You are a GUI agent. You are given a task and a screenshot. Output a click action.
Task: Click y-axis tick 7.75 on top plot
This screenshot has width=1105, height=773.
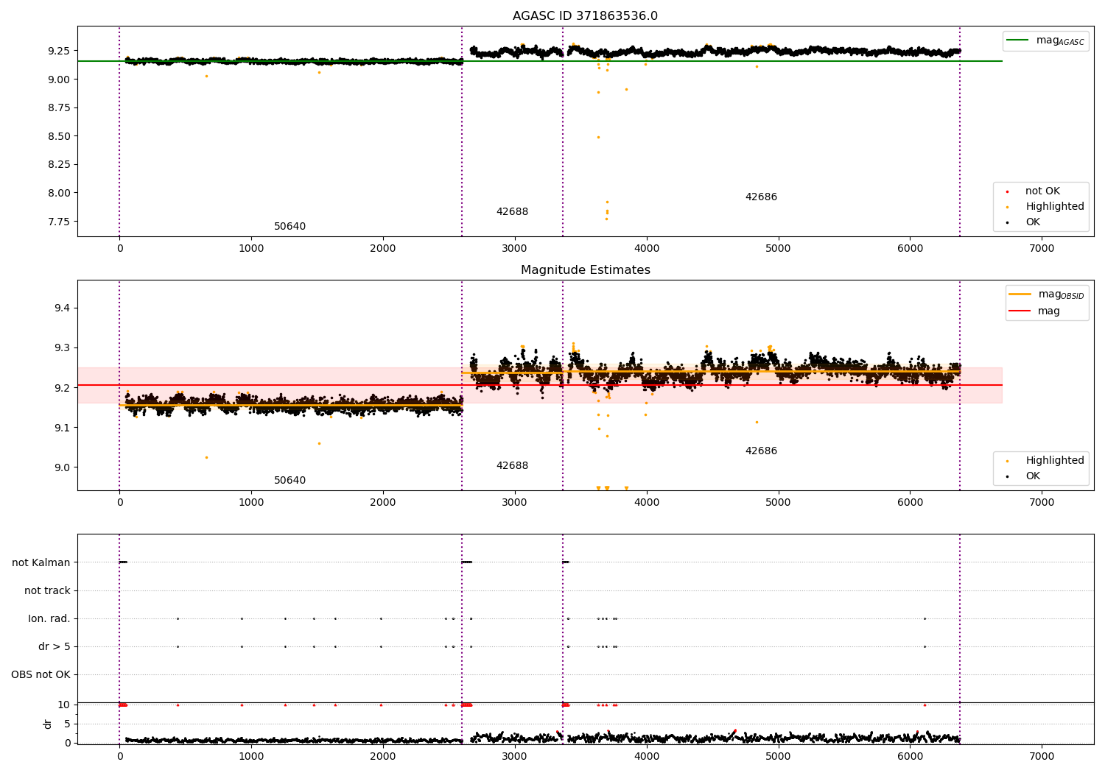pyautogui.click(x=59, y=222)
